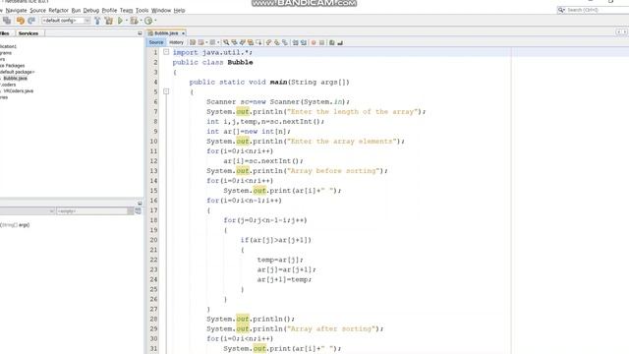Toggle Rectangular Selection icon
Viewport: 629px width, 354px height.
click(259, 42)
